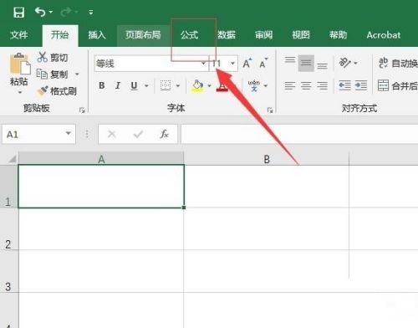Toggle Italic formatting
Image resolution: width=418 pixels, height=328 pixels.
point(118,85)
